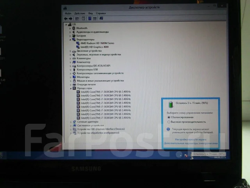Click the mouse icon beside Мыши
The width and height of the screenshot is (250, 188).
(74, 81)
